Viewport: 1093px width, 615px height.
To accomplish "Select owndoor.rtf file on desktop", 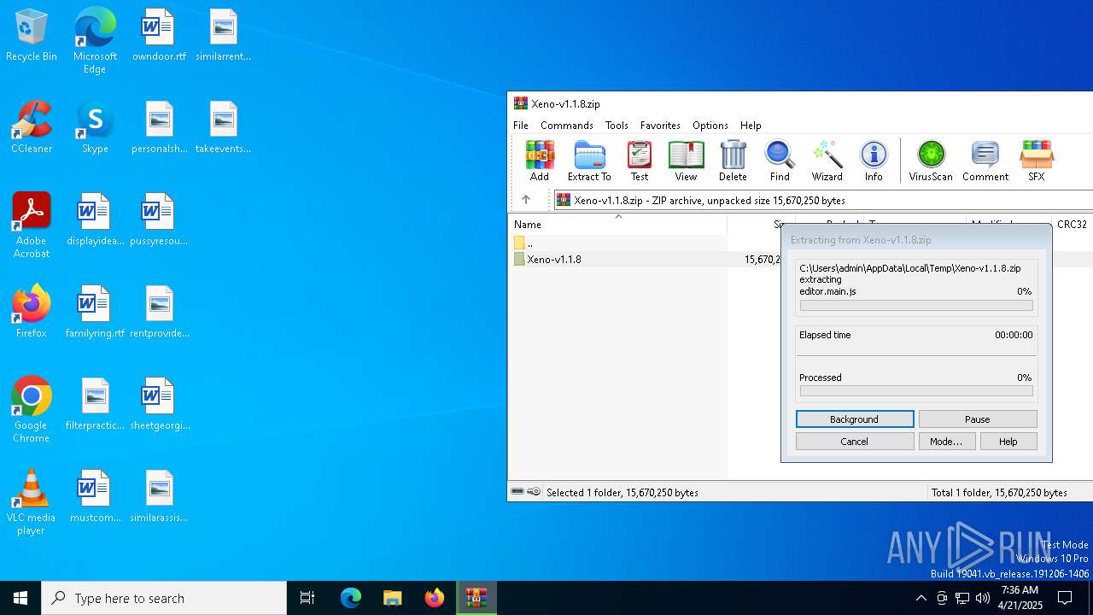I will click(159, 36).
